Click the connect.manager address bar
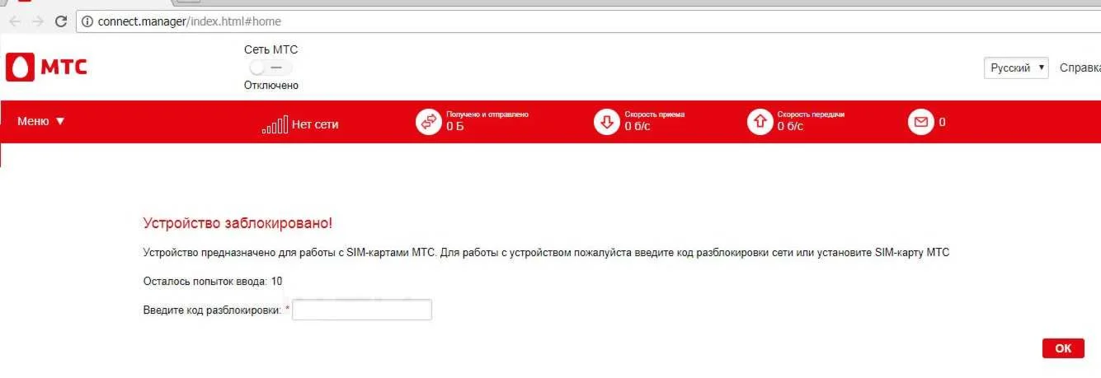Screen dimensions: 1101x378 tap(588, 21)
